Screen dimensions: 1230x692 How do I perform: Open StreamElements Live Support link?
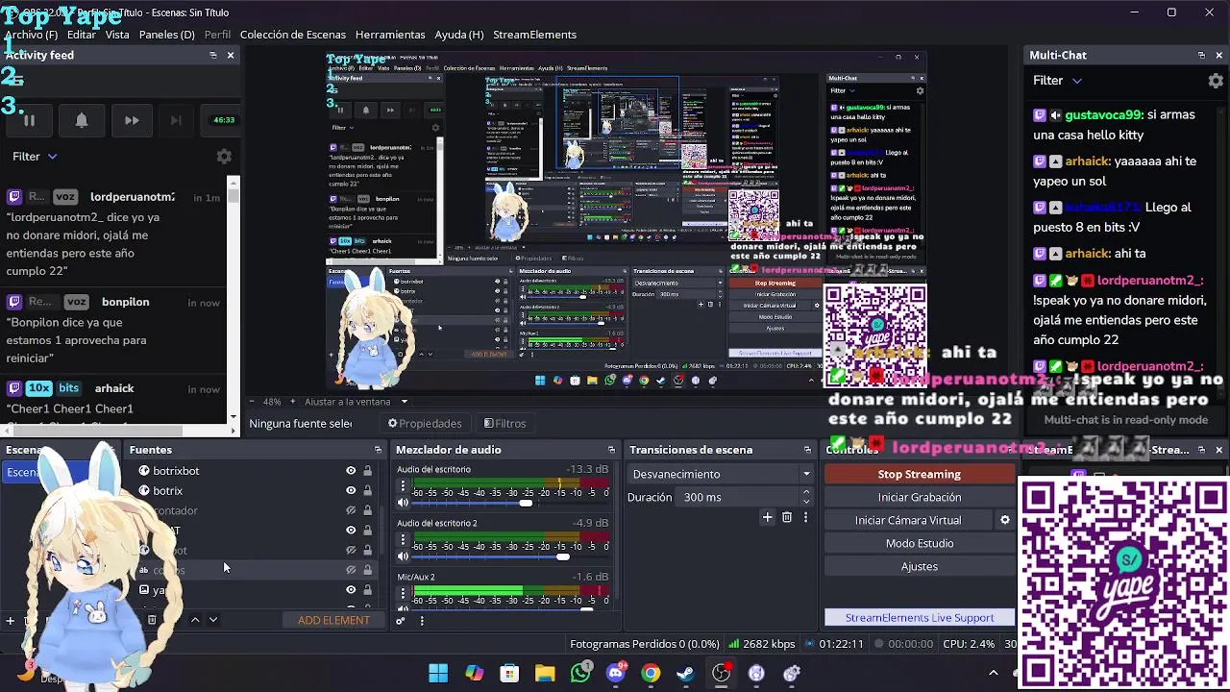point(919,618)
